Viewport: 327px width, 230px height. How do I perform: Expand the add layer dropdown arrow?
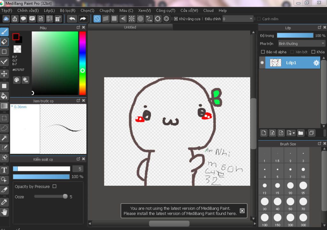coord(294,133)
